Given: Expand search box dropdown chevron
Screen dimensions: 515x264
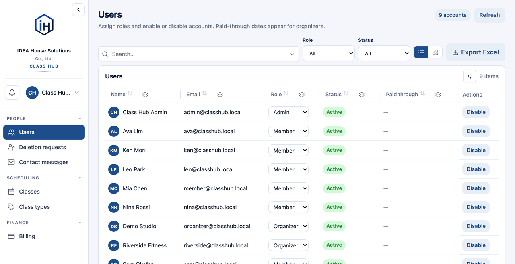Looking at the screenshot, I should [x=292, y=54].
